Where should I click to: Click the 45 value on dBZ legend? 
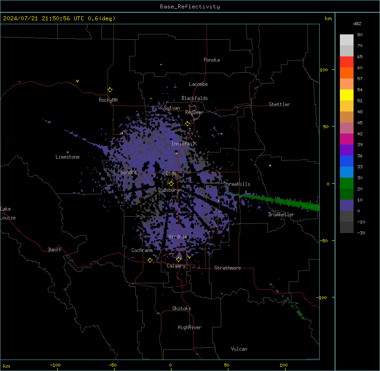[x=360, y=123]
